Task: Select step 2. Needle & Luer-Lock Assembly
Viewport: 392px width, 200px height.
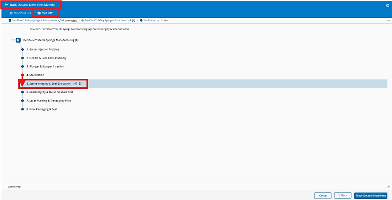Action: (47, 58)
